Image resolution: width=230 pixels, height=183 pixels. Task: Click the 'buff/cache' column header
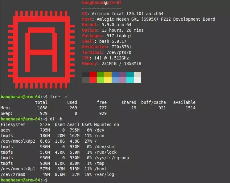(154, 102)
